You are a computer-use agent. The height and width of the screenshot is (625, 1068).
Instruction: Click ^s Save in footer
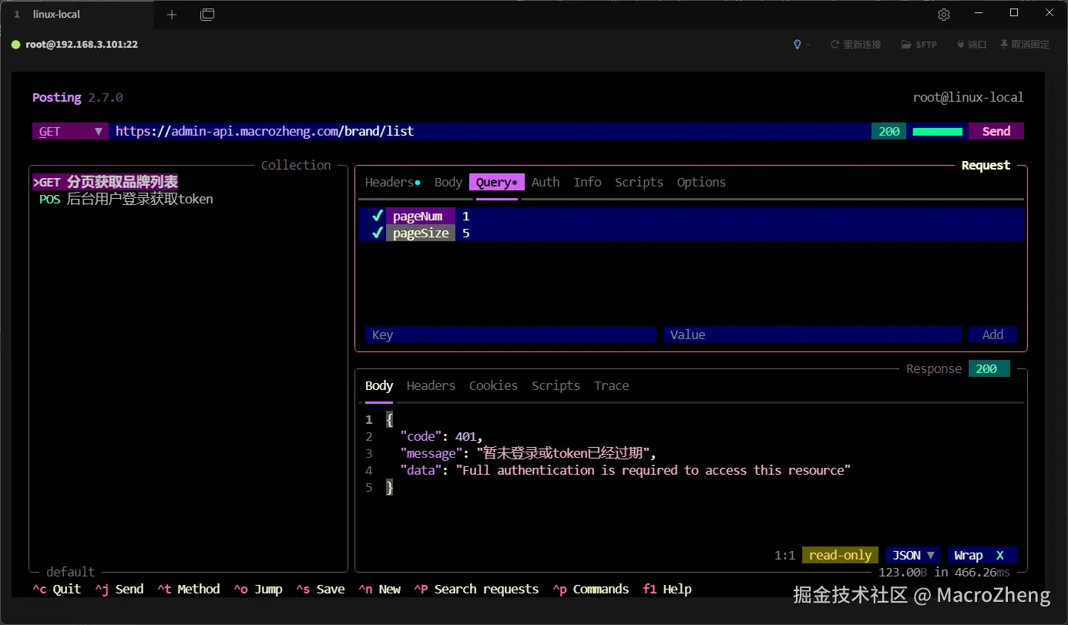click(320, 589)
